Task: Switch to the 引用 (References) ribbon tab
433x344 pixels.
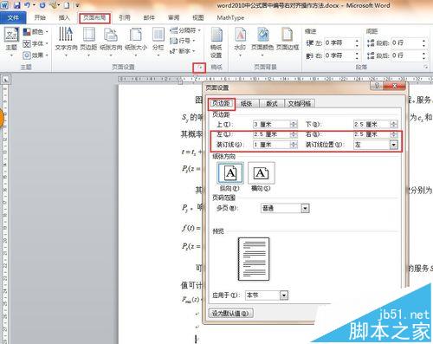Action: click(125, 17)
